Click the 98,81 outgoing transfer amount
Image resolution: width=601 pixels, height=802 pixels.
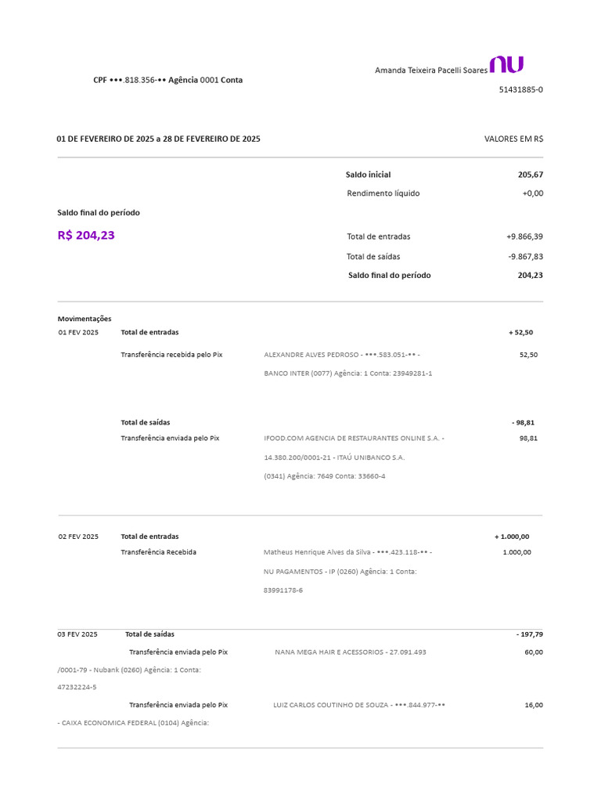point(528,439)
